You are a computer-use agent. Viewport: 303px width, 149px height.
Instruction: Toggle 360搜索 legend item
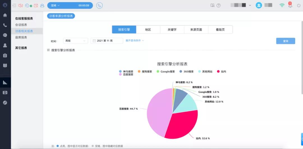pyautogui.click(x=186, y=71)
